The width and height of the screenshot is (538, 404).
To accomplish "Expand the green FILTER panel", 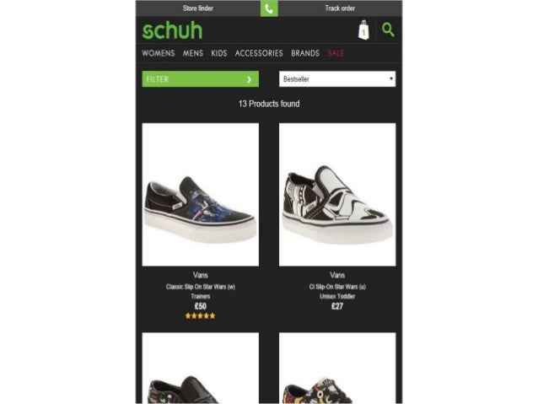I will pos(201,79).
